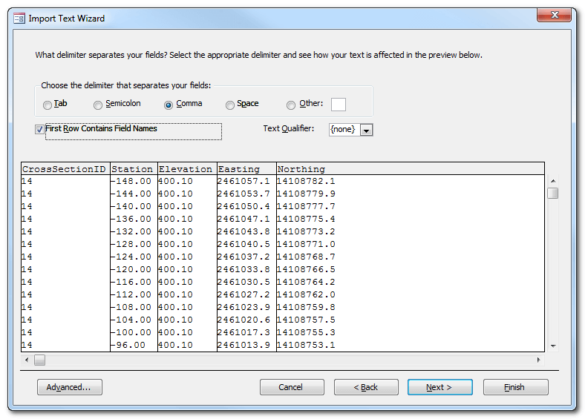Image resolution: width=585 pixels, height=419 pixels.
Task: Click the preview's scroll right arrow
Action: click(x=539, y=360)
